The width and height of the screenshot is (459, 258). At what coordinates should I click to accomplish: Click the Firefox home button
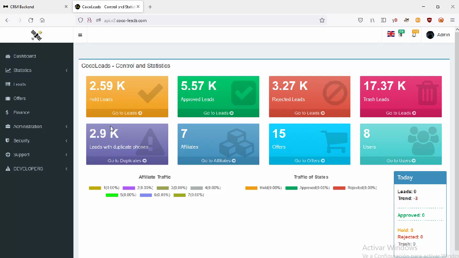[42, 20]
